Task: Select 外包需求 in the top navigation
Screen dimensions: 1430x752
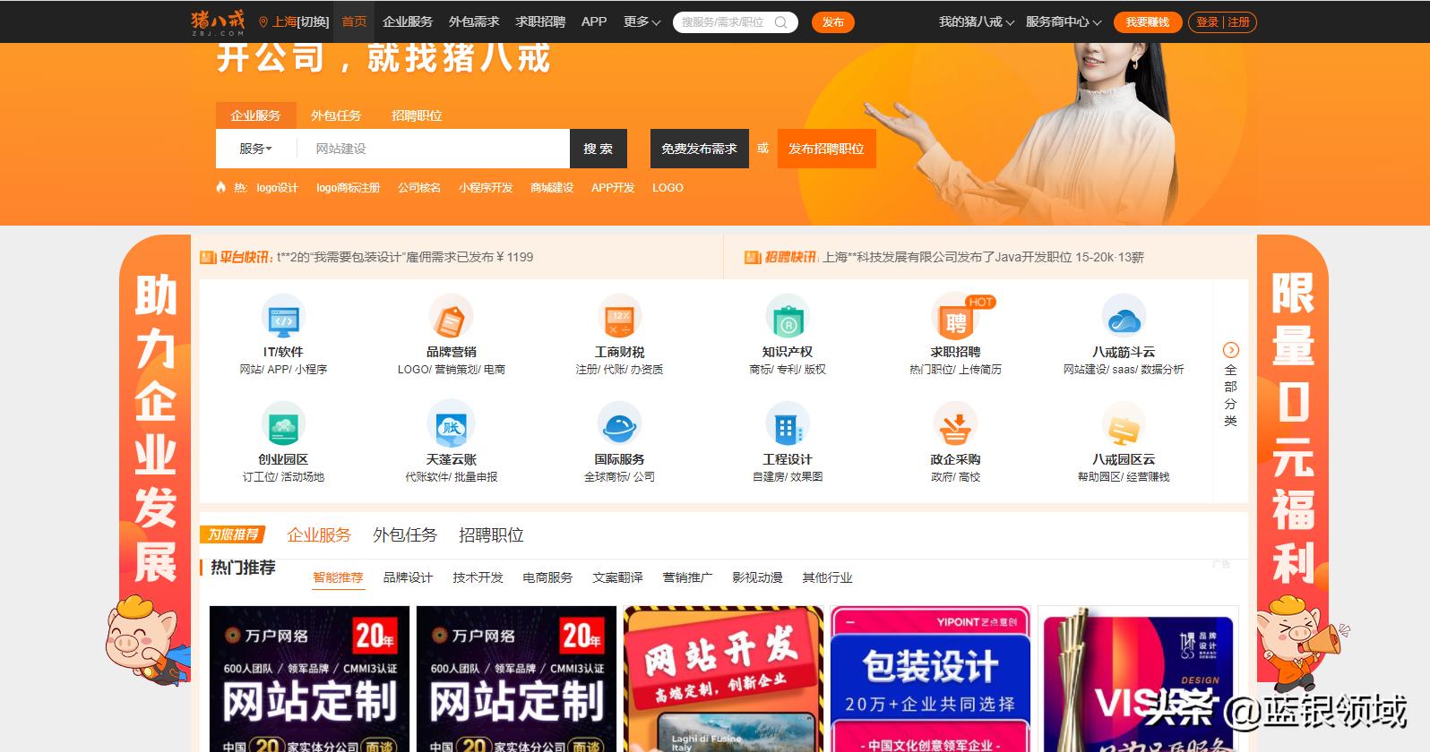Action: click(x=474, y=21)
